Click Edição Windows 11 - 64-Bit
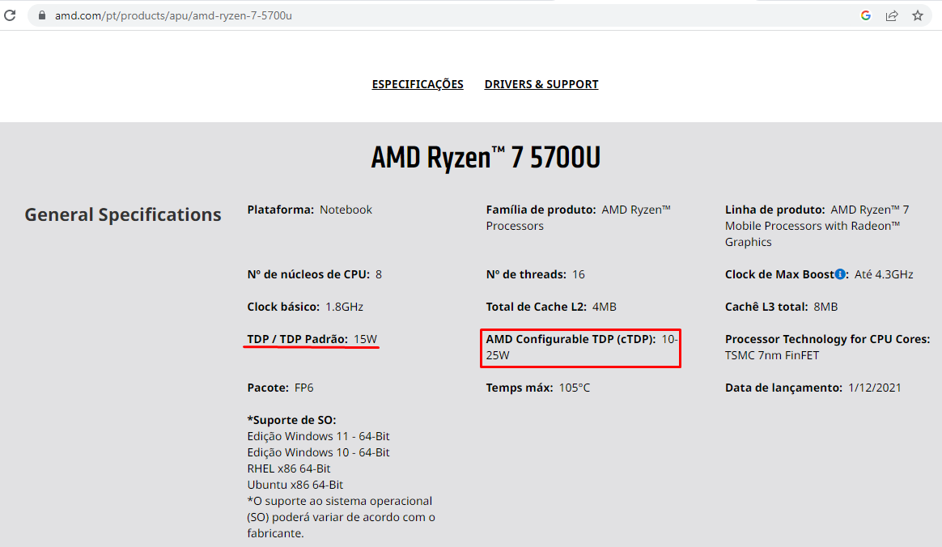This screenshot has height=547, width=942. tap(318, 436)
